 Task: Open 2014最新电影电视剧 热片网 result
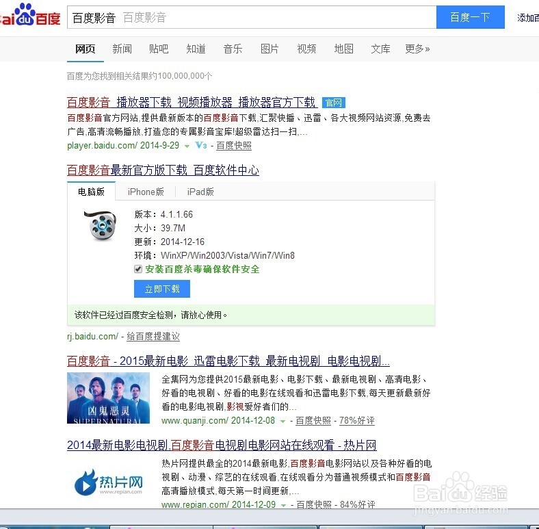pos(222,445)
